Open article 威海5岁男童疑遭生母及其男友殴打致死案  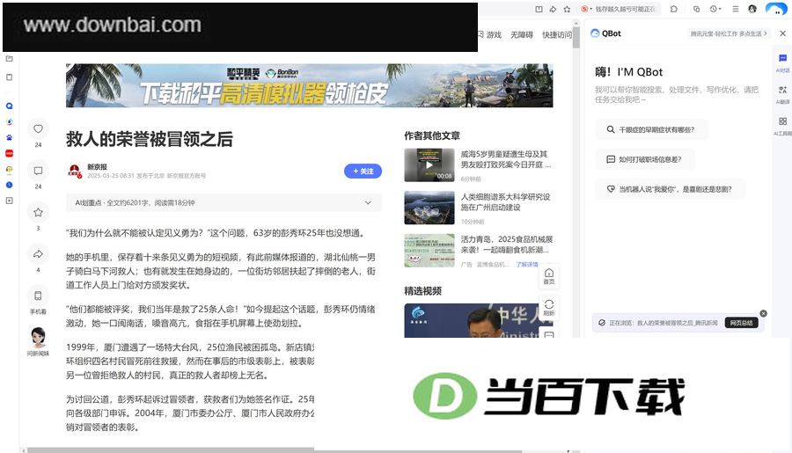(x=506, y=159)
